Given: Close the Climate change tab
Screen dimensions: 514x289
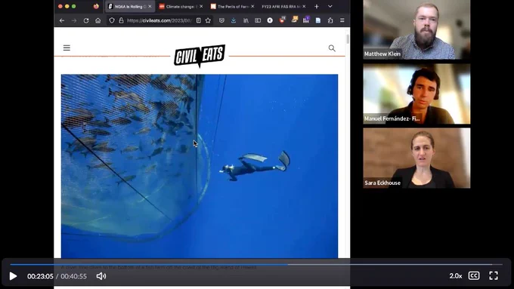Looking at the screenshot, I should pyautogui.click(x=201, y=6).
